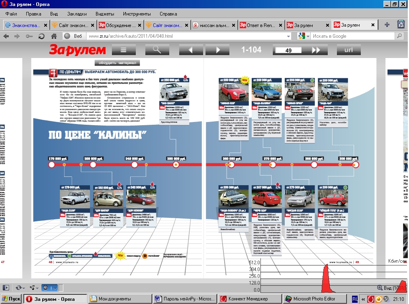Viewport: 409px width, 304px height.
Task: Toggle the Opera side panel button
Action: point(6,288)
